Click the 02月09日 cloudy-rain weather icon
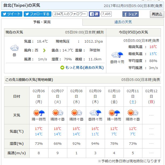The width and height of the screenshot is (165, 165). click(x=95, y=113)
